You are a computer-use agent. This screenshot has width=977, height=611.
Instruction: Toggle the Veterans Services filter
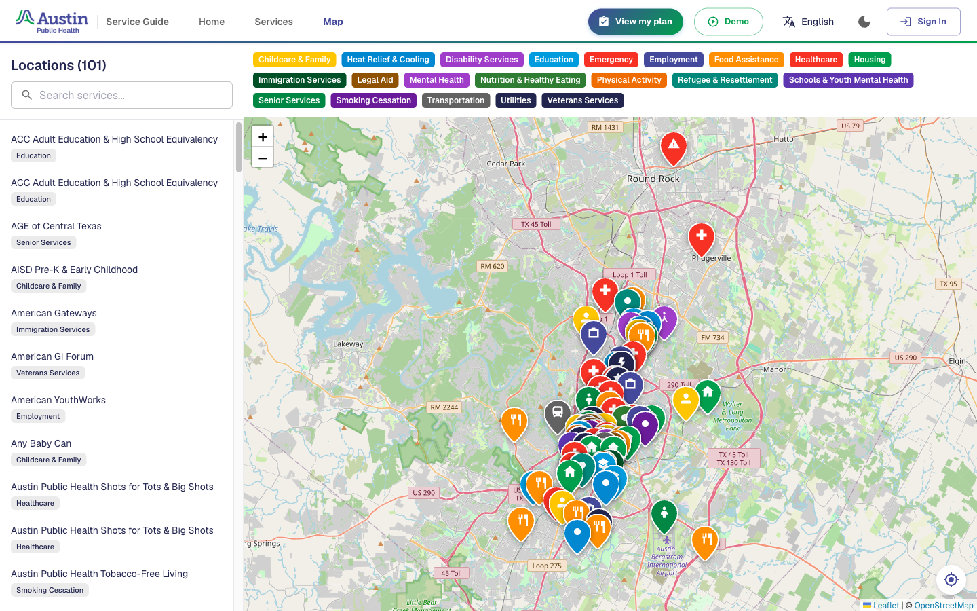(583, 100)
